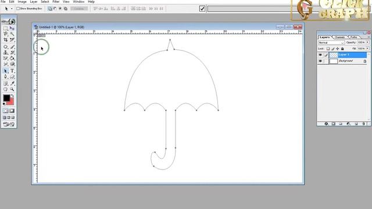372x209 pixels.
Task: Add a layer style from Layers panel
Action: (x=326, y=124)
